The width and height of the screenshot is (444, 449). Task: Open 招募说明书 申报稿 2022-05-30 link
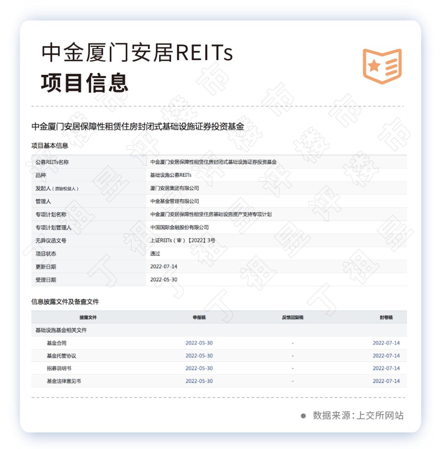coord(199,368)
